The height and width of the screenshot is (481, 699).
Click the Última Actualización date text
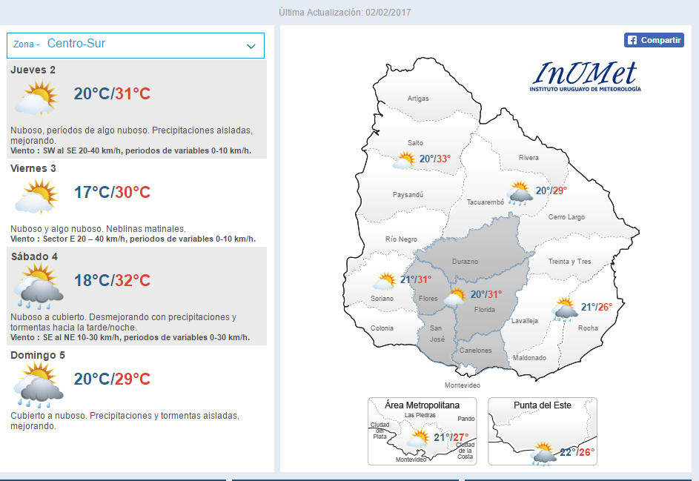pos(345,13)
